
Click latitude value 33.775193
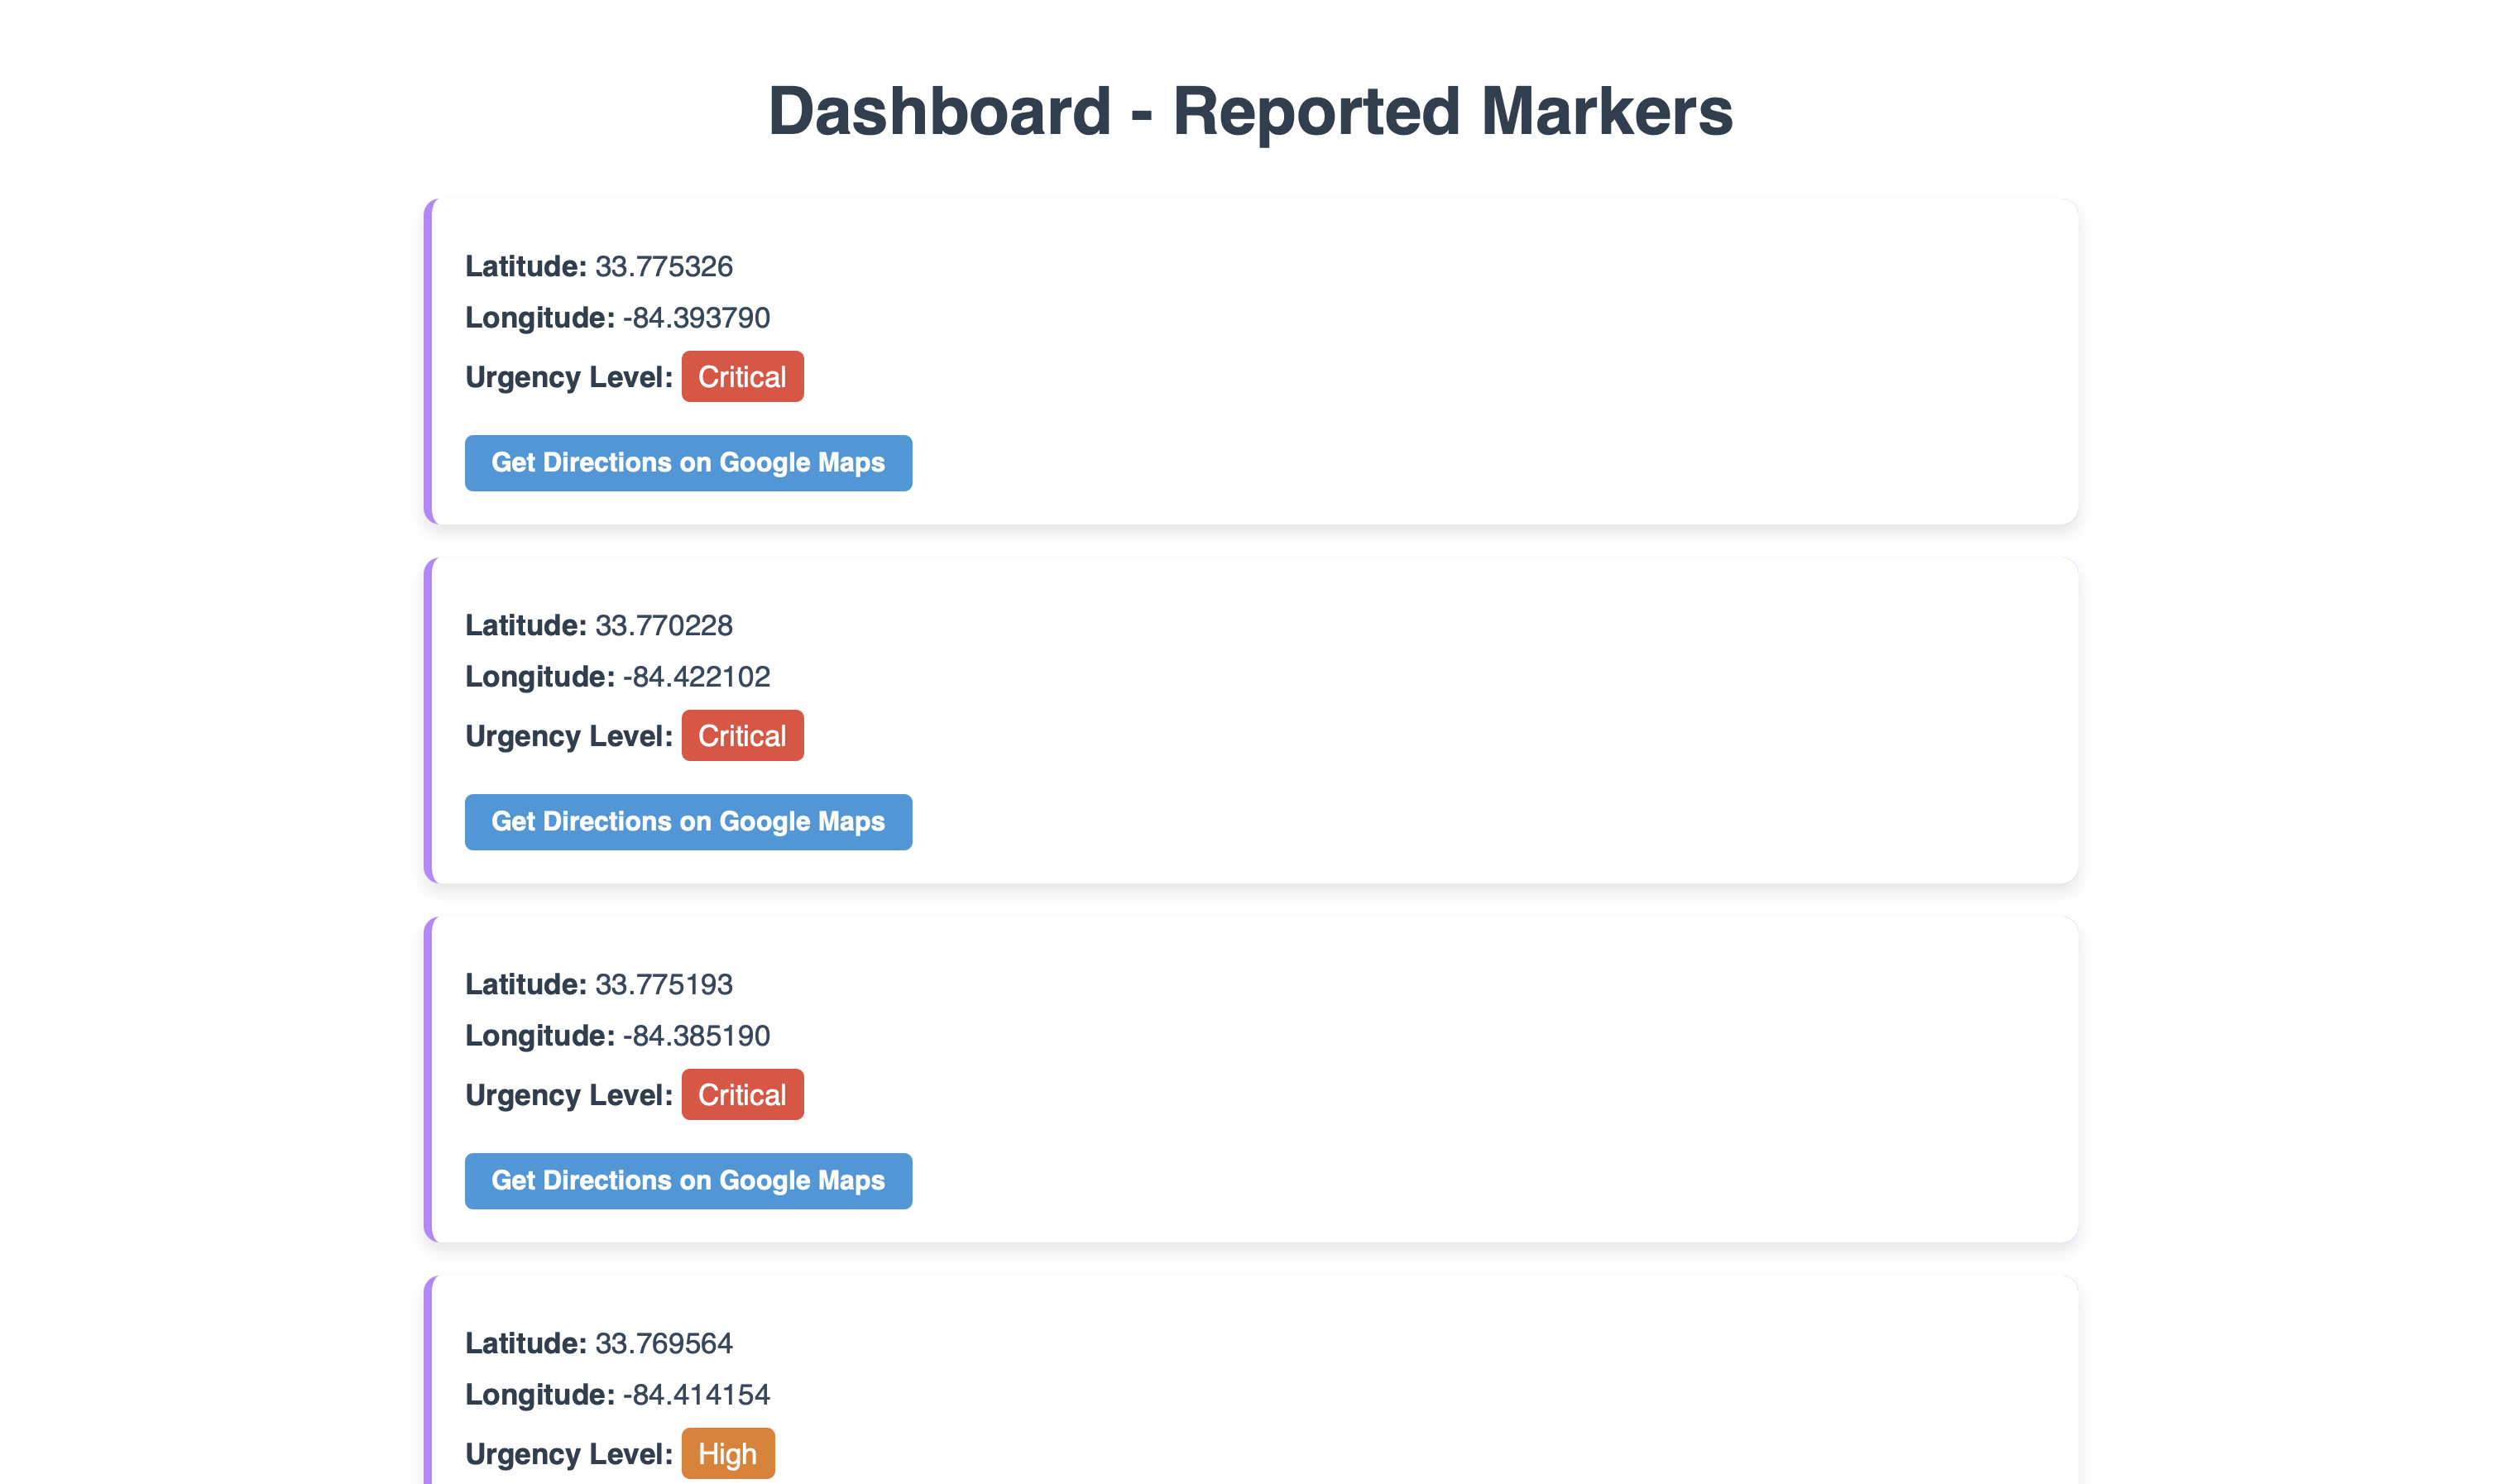point(664,984)
